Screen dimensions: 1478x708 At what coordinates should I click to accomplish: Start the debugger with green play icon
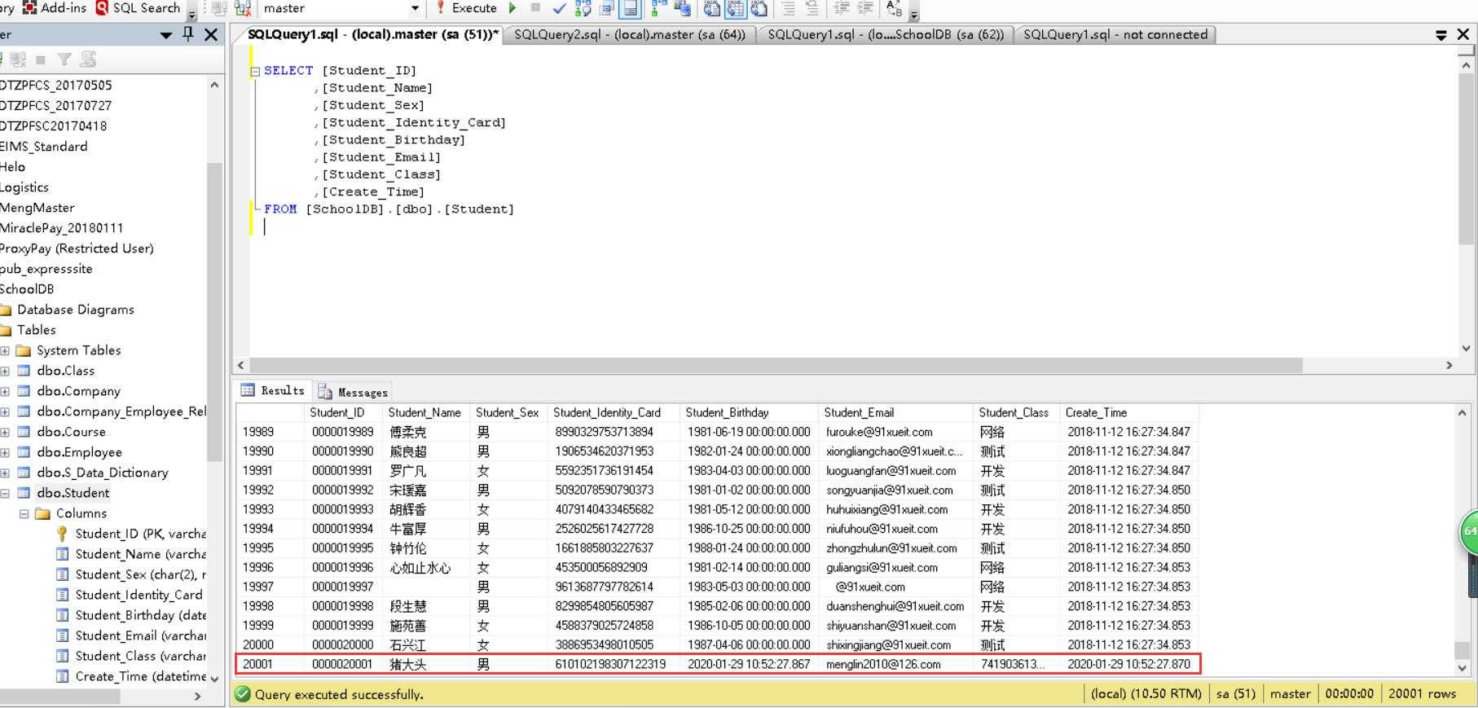point(512,8)
